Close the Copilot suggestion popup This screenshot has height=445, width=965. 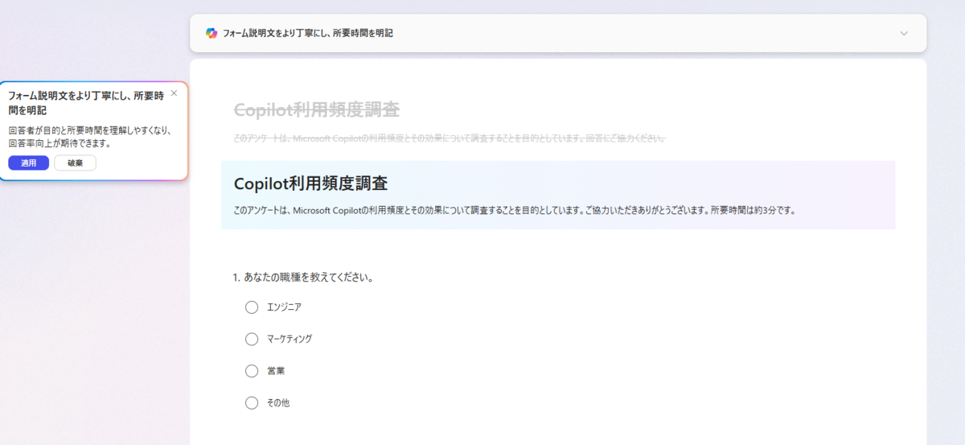(174, 93)
